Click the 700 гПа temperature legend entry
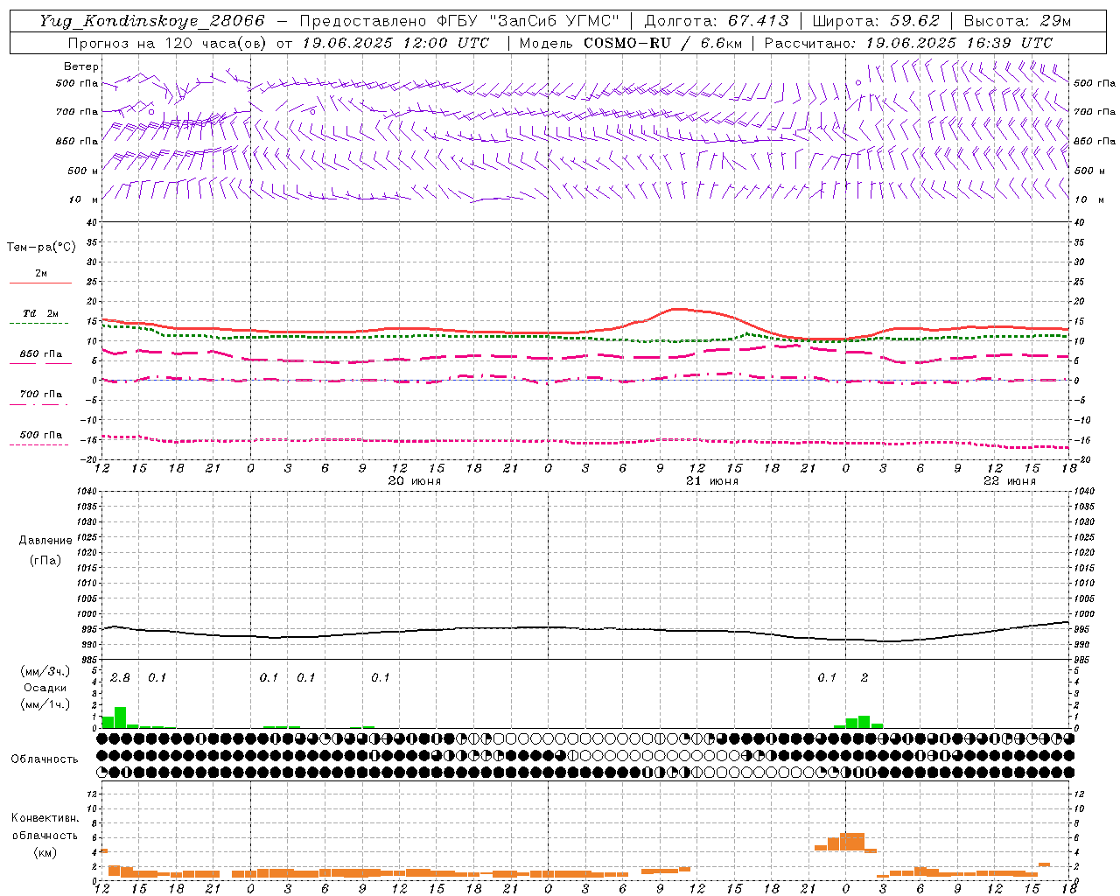This screenshot has width=1120, height=896. click(41, 395)
